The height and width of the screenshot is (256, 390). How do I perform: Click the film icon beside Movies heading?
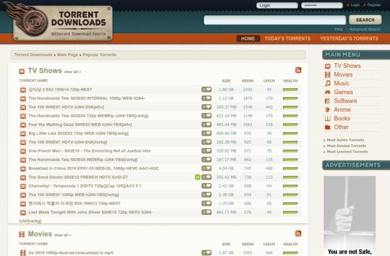click(22, 234)
